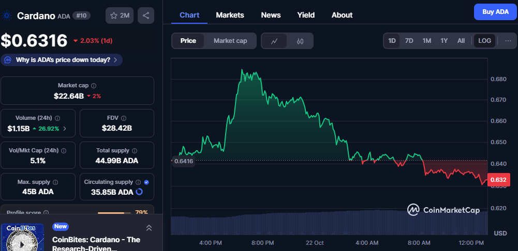The height and width of the screenshot is (251, 518).
Task: Select the 7D time range
Action: (x=409, y=41)
